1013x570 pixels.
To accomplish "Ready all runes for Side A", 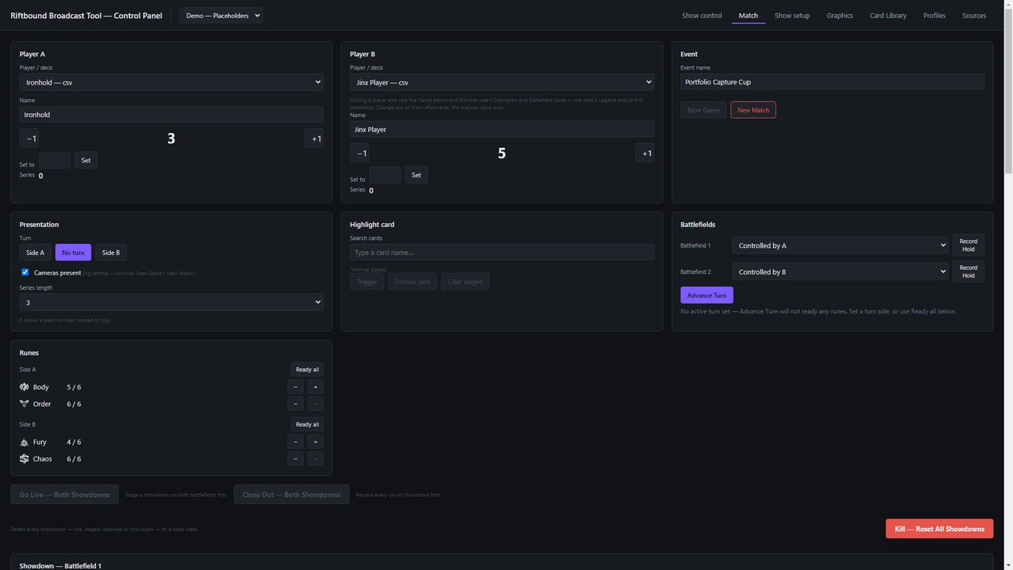I will click(x=307, y=370).
